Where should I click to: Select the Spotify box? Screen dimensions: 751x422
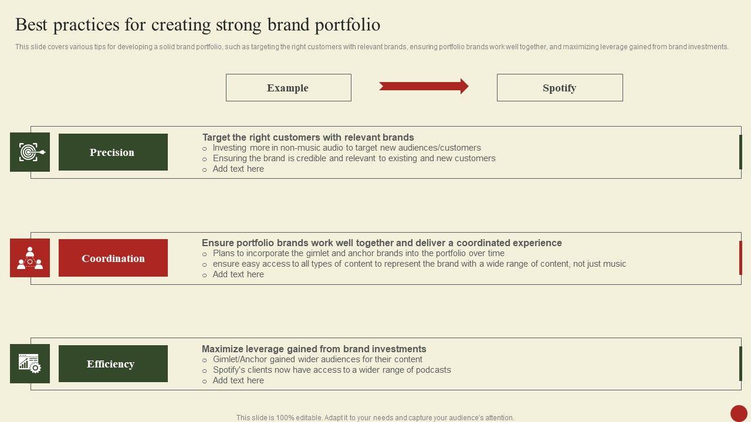[x=559, y=88]
